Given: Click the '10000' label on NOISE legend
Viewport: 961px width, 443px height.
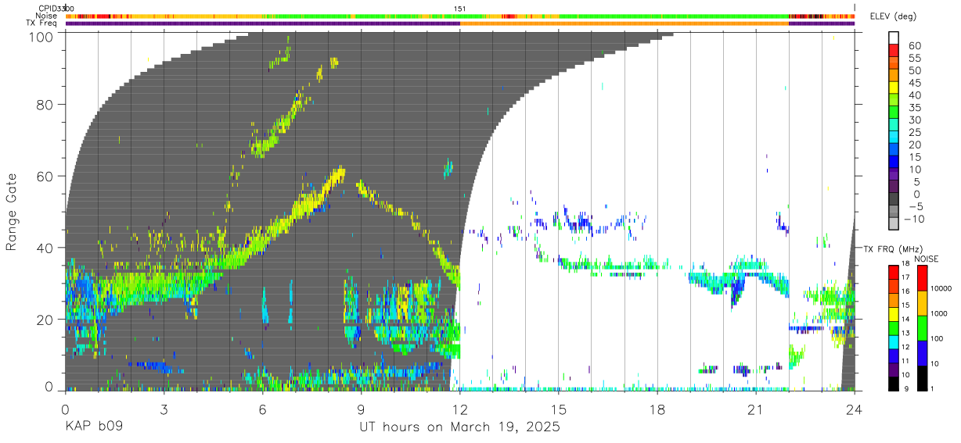Looking at the screenshot, I should 941,289.
